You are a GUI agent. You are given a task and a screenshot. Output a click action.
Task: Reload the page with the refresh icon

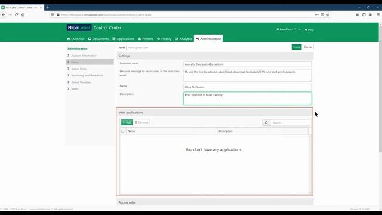coord(17,14)
